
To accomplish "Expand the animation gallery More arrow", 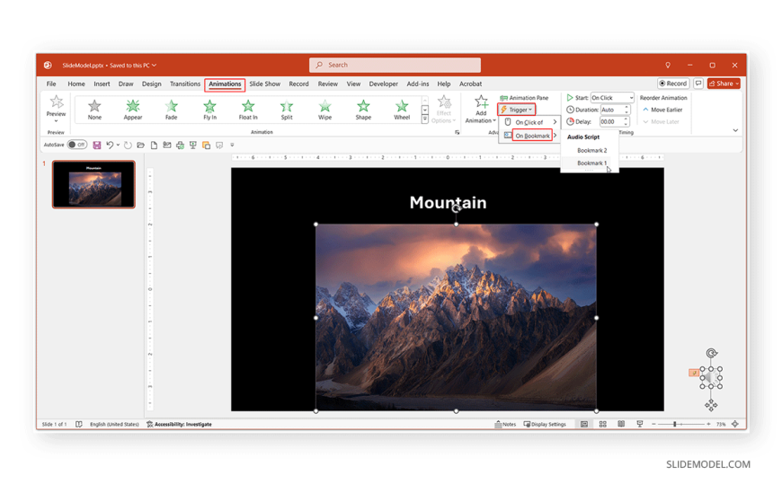I will 425,119.
